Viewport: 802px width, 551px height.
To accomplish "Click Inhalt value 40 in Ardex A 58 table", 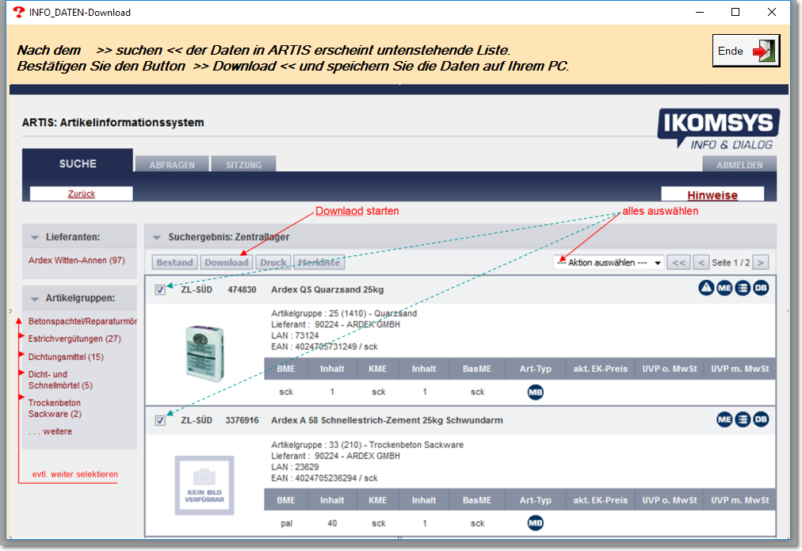I will [332, 523].
